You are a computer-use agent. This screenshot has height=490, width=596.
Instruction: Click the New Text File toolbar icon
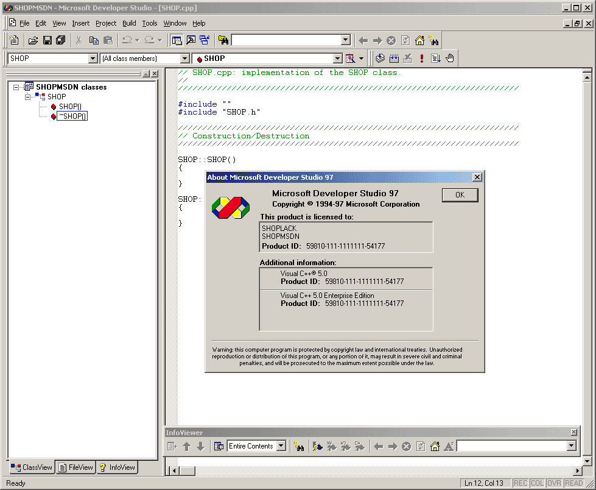click(x=14, y=40)
